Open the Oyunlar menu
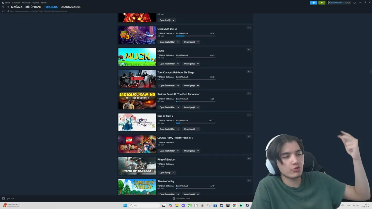This screenshot has width=372, height=209. click(x=35, y=3)
